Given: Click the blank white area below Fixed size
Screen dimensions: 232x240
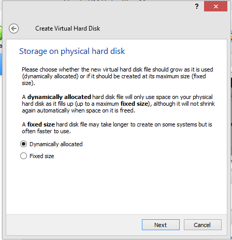Looking at the screenshot, I should [117, 187].
